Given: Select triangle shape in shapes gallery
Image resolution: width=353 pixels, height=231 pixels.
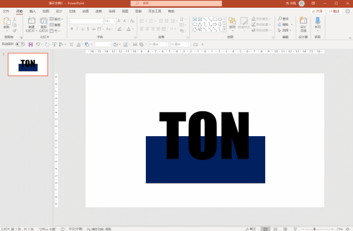Looking at the screenshot, I should click(x=200, y=24).
